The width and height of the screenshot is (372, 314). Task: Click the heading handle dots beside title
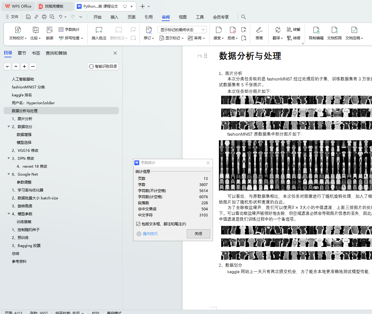(206, 56)
